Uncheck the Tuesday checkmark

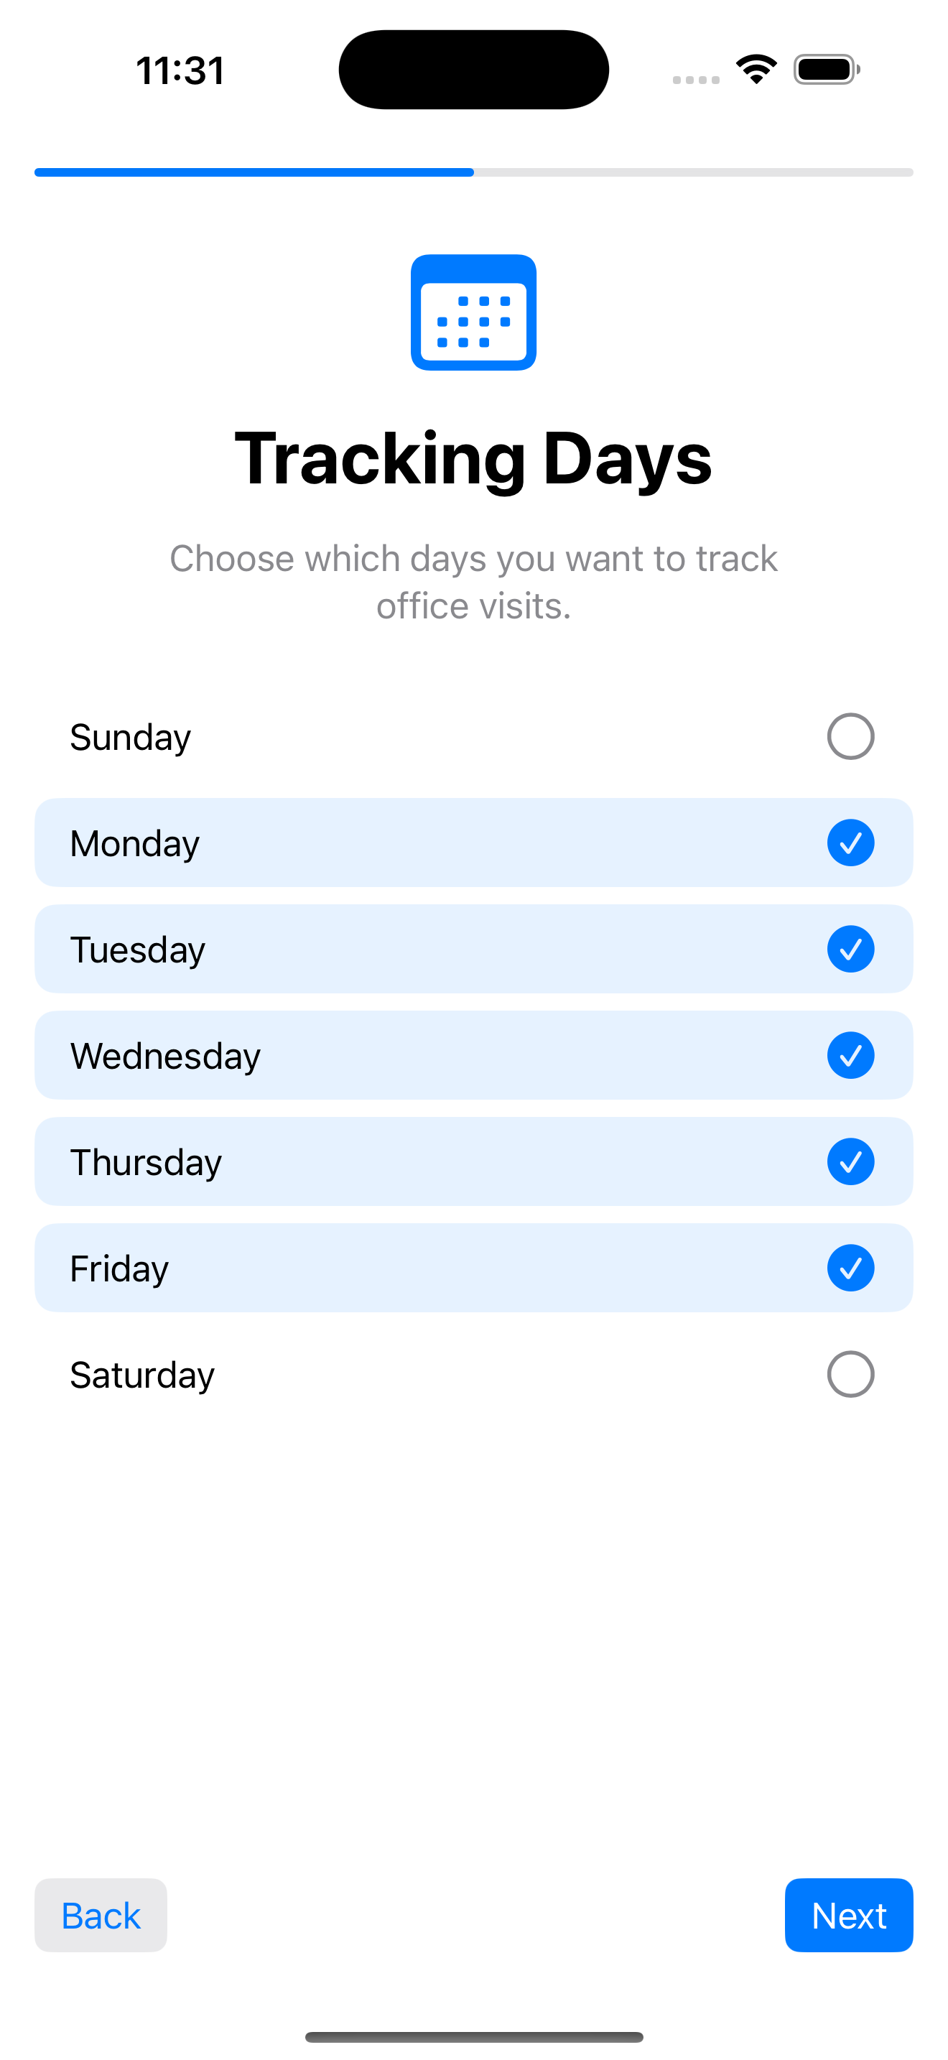coord(850,948)
